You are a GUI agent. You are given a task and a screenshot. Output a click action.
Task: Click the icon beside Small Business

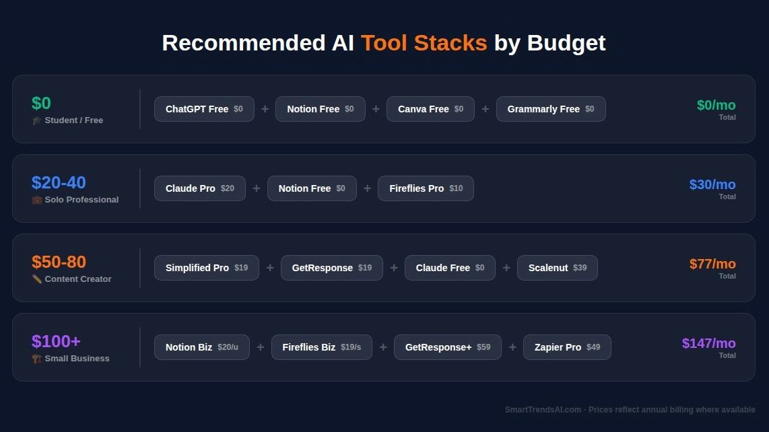click(x=36, y=359)
